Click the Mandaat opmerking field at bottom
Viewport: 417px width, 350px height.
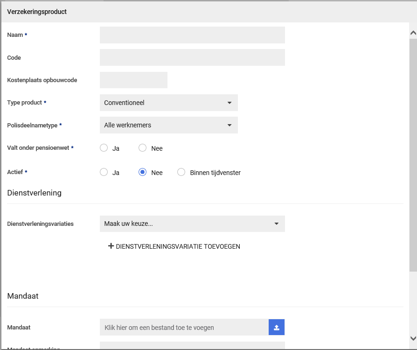(192, 346)
